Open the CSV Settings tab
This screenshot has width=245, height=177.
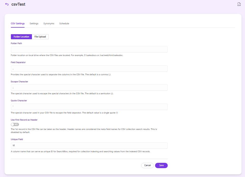(x=18, y=24)
